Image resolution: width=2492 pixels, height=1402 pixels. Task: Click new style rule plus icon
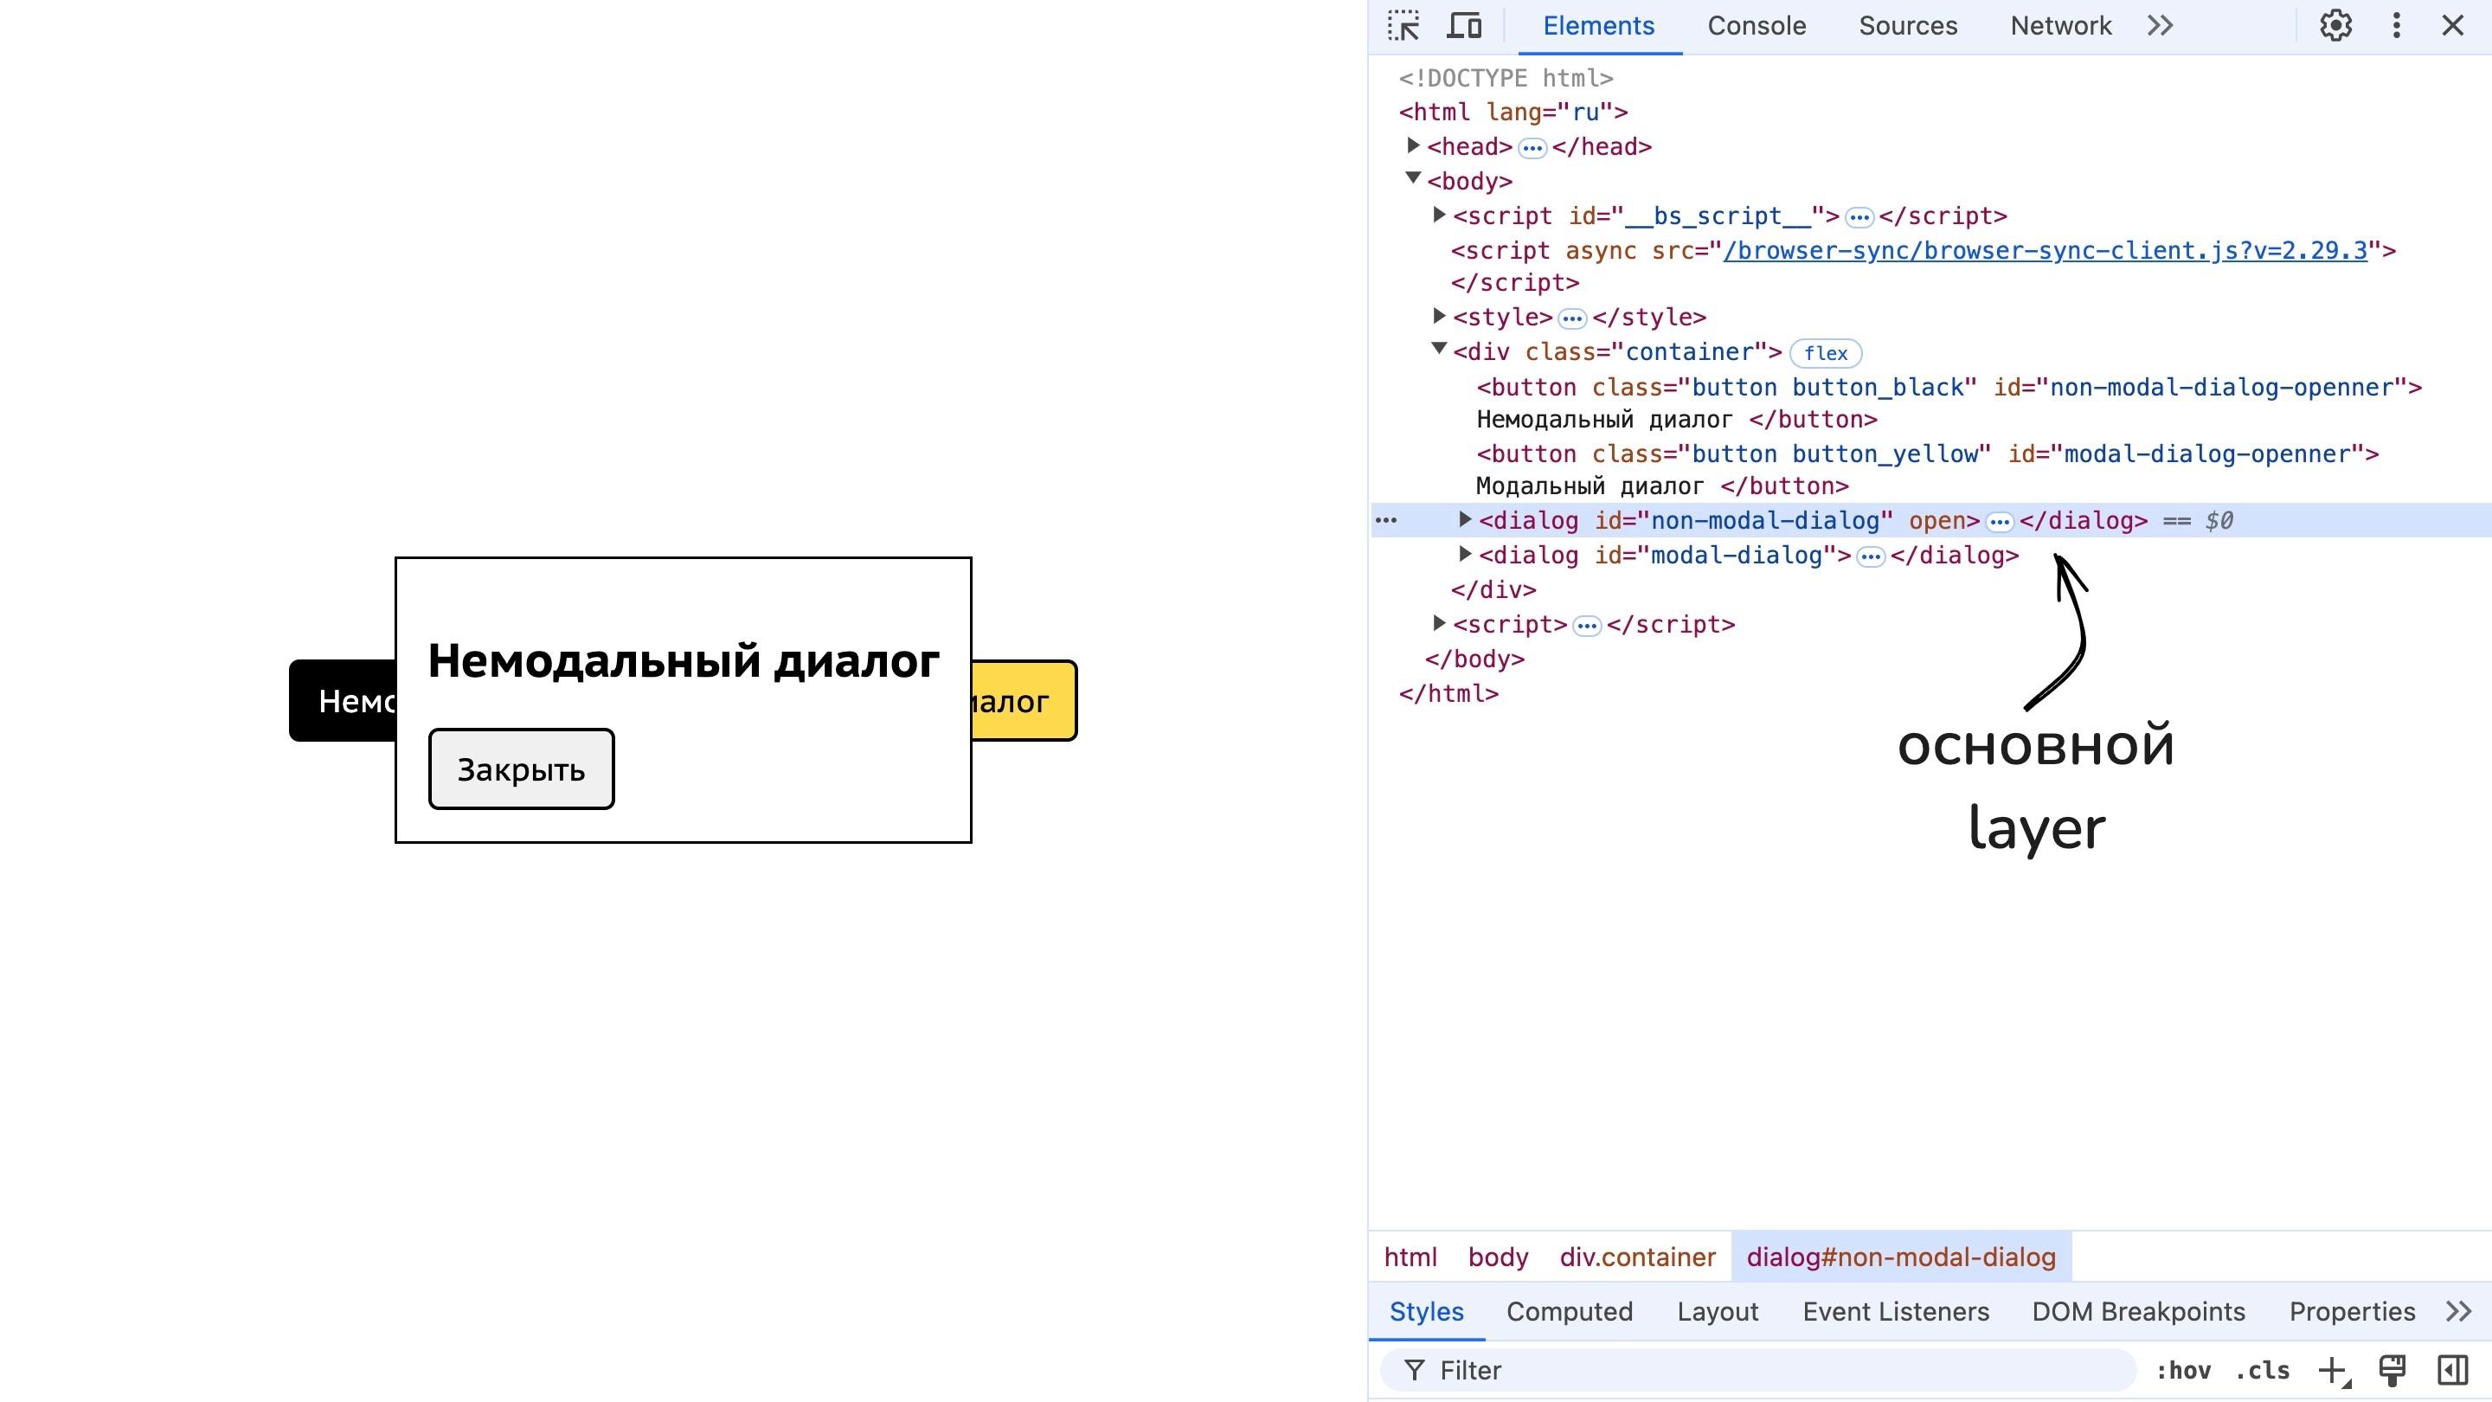pos(2333,1370)
